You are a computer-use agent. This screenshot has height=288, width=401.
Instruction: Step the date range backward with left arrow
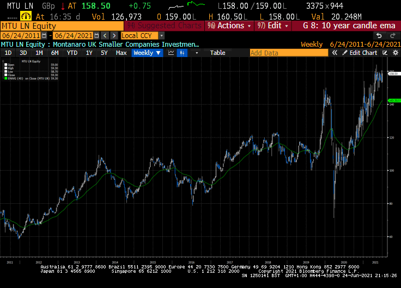[x=105, y=35]
